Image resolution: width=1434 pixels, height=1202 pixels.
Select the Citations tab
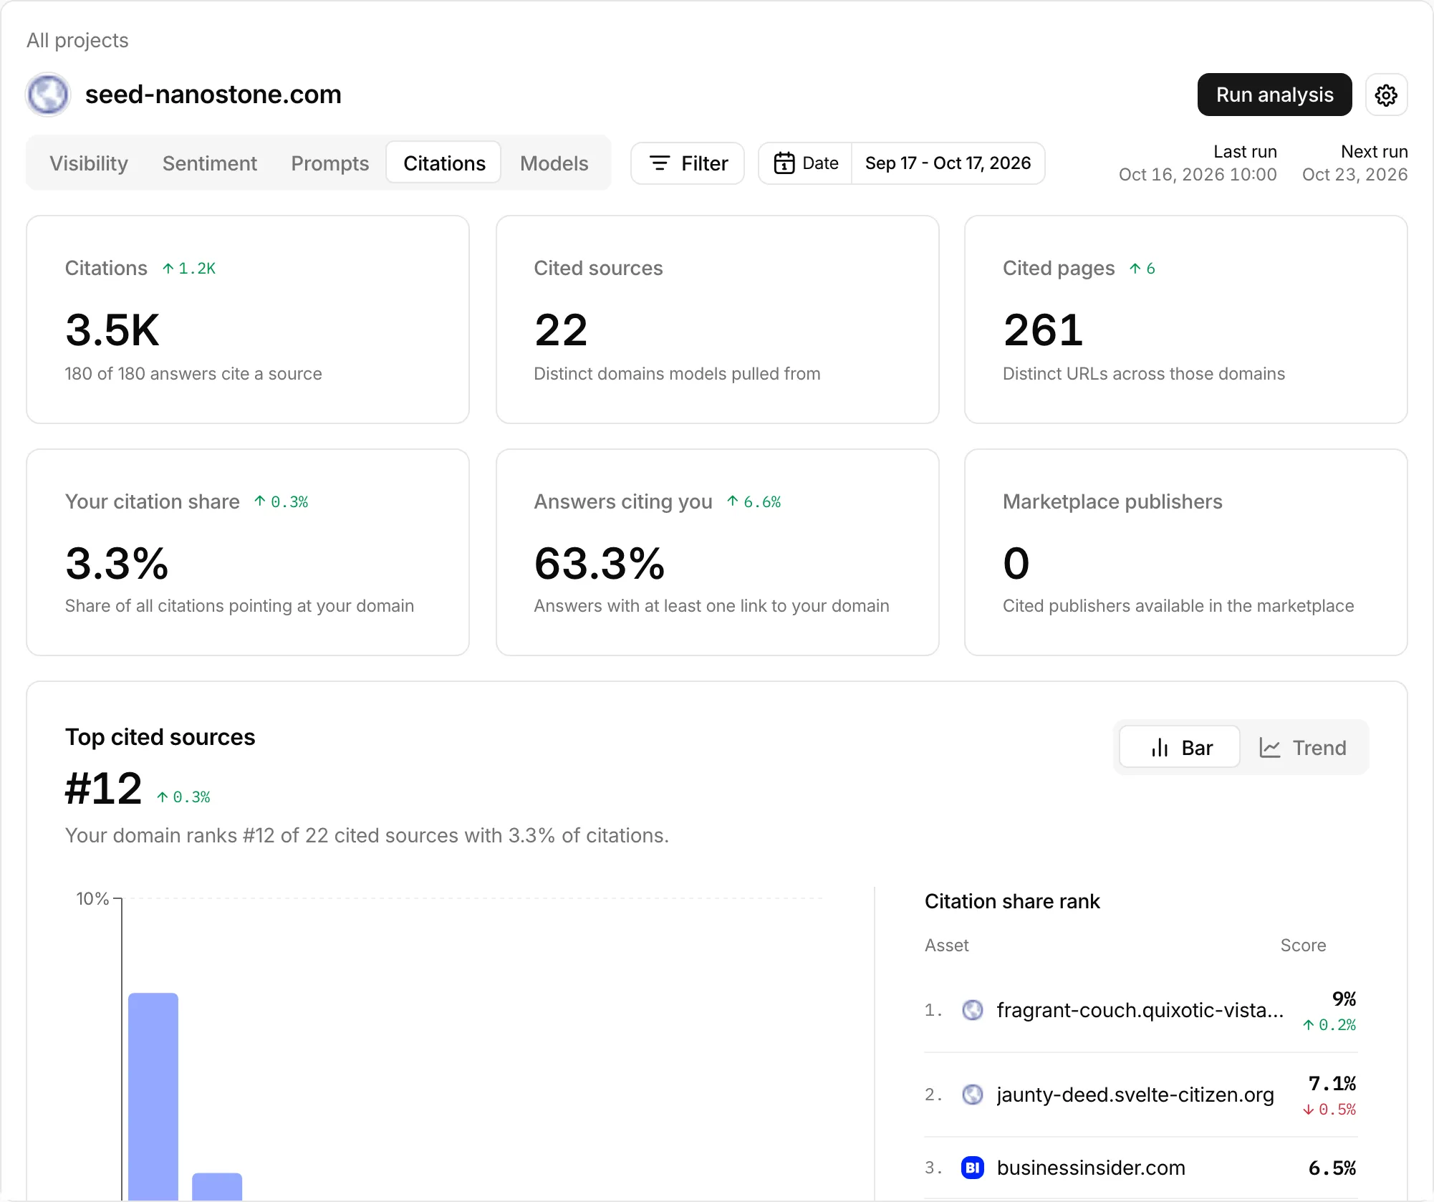(x=444, y=163)
